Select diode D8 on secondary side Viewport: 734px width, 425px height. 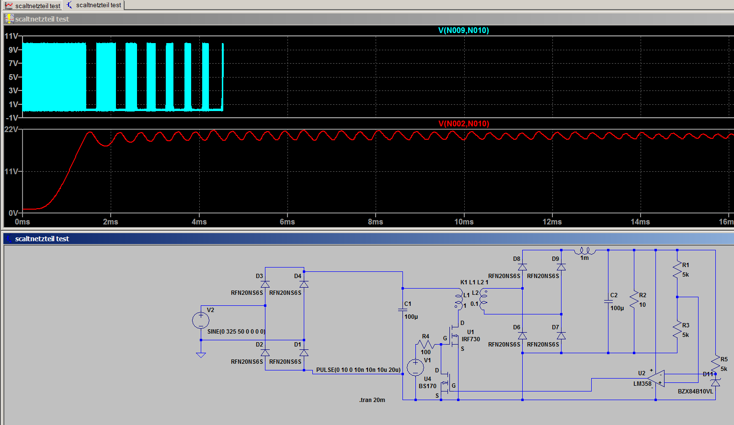(x=522, y=267)
